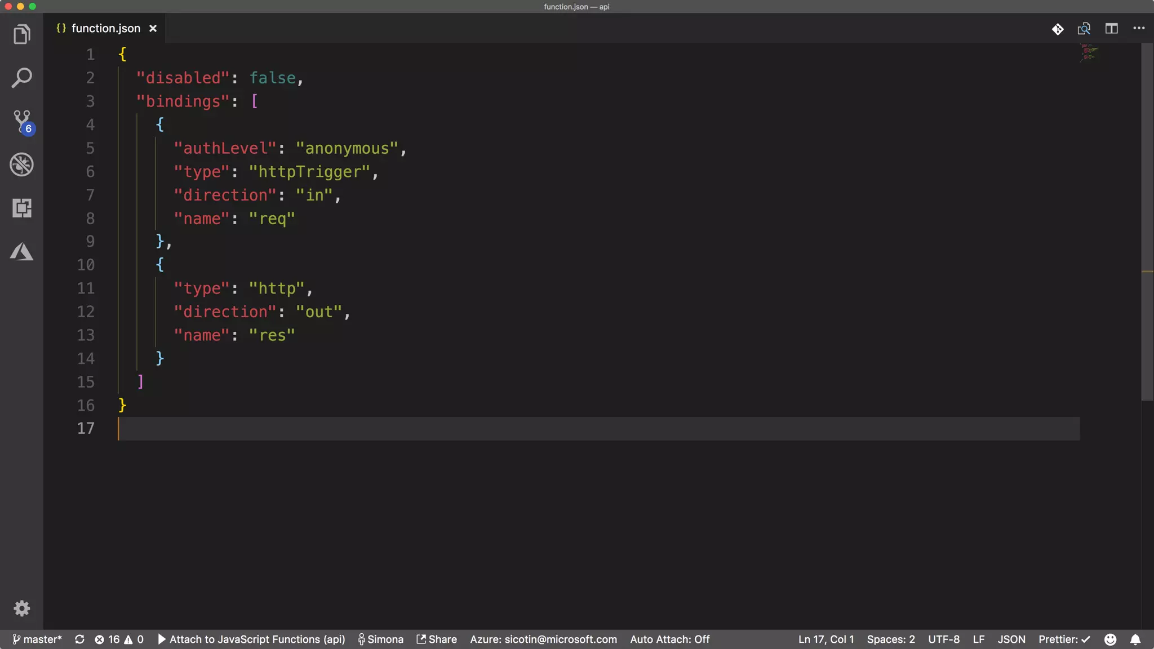This screenshot has height=649, width=1154.
Task: Open the JSON language mode selector
Action: [1011, 639]
